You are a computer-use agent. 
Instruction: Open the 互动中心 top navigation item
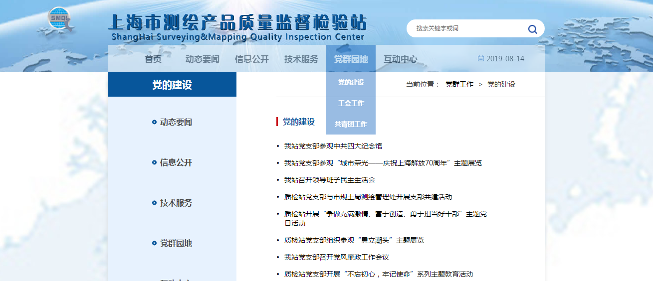tap(401, 59)
